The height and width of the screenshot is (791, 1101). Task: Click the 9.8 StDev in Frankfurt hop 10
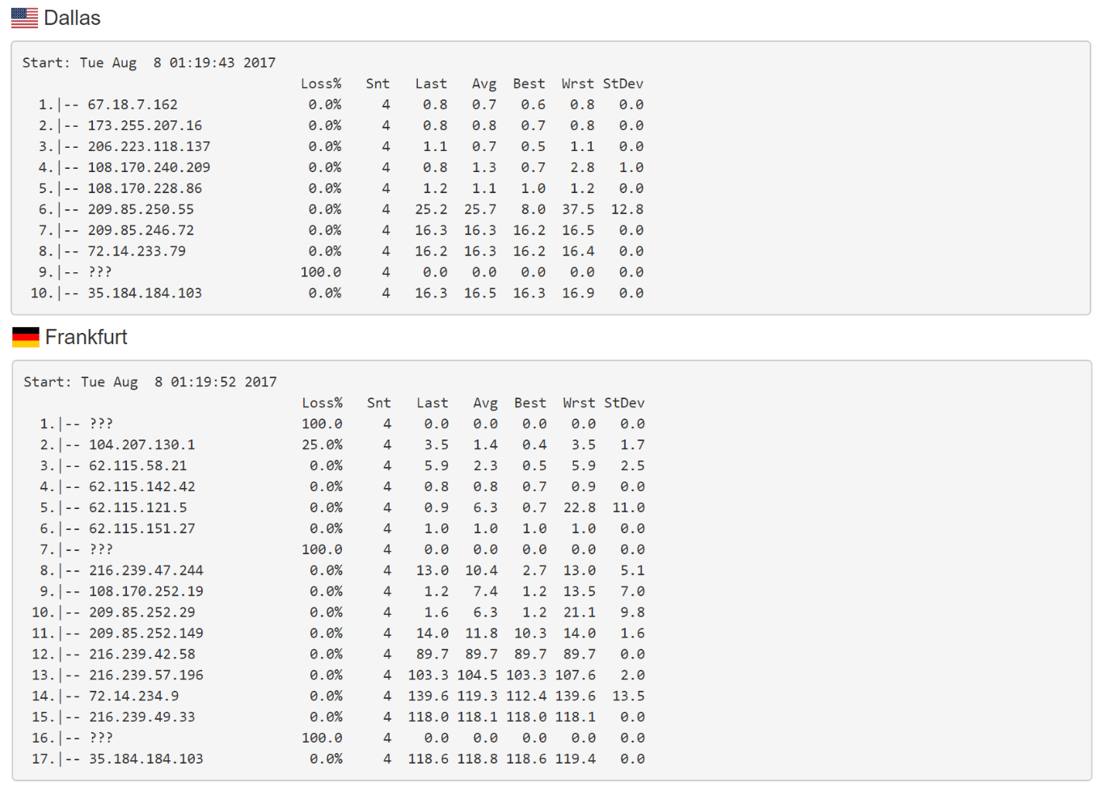(633, 613)
